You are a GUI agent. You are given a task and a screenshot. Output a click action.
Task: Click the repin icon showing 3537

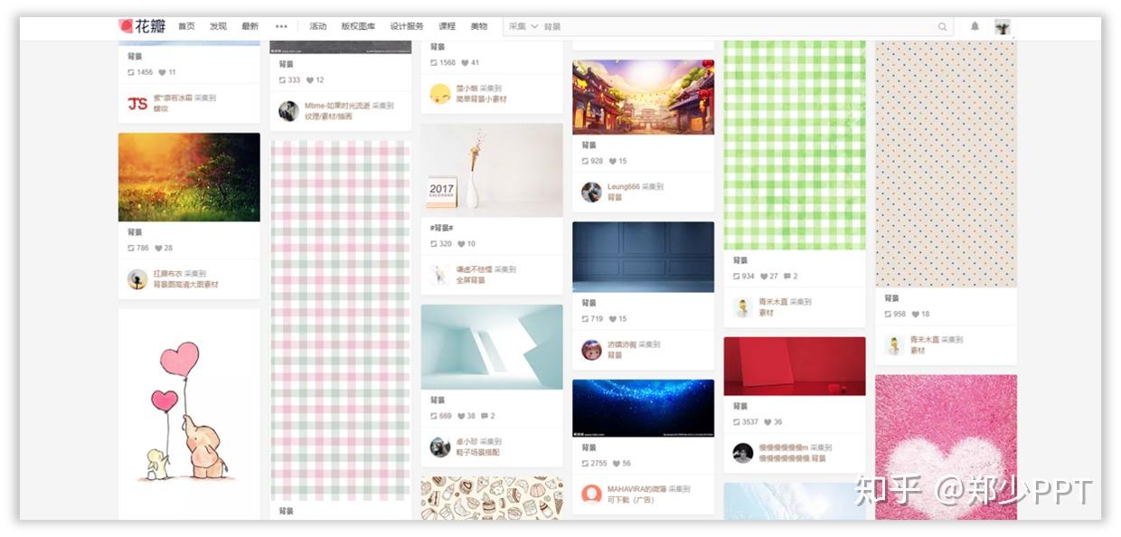pyautogui.click(x=737, y=422)
